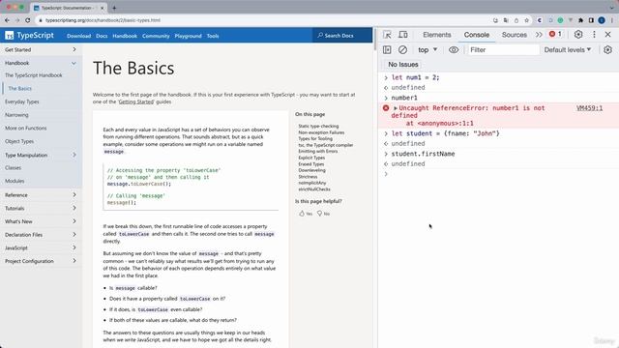Select the inspect element picker icon
The width and height of the screenshot is (619, 348).
(x=387, y=35)
